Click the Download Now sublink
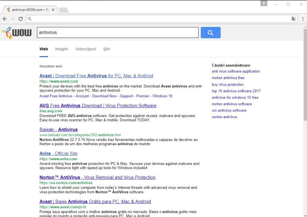 coord(104,96)
